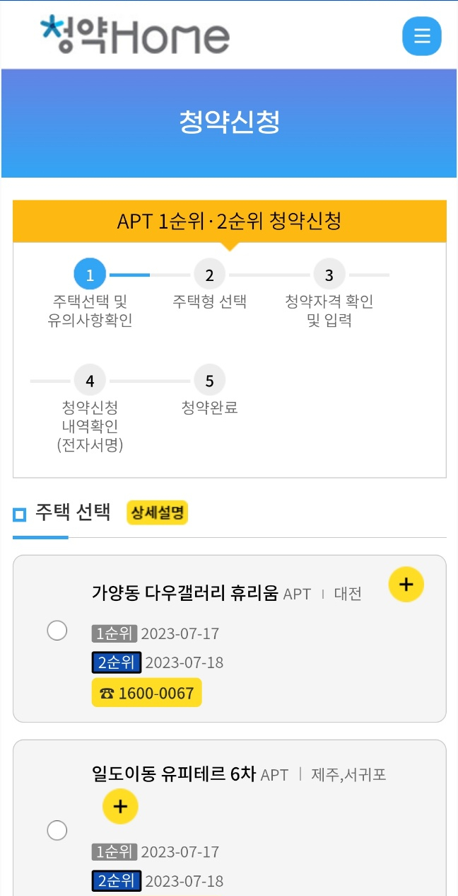Click 1순위 badge for 일도이동 listing
Image resolution: width=458 pixels, height=896 pixels.
(x=114, y=852)
